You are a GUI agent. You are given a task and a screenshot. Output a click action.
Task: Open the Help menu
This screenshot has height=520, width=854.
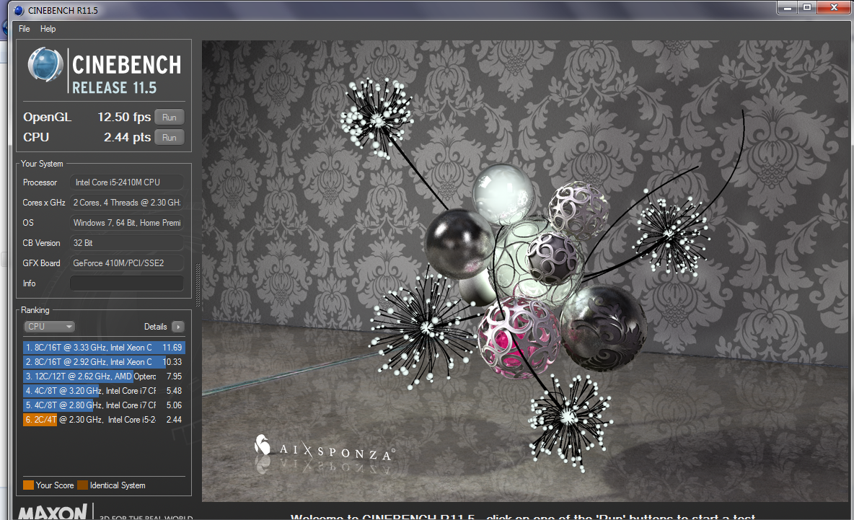pyautogui.click(x=48, y=29)
